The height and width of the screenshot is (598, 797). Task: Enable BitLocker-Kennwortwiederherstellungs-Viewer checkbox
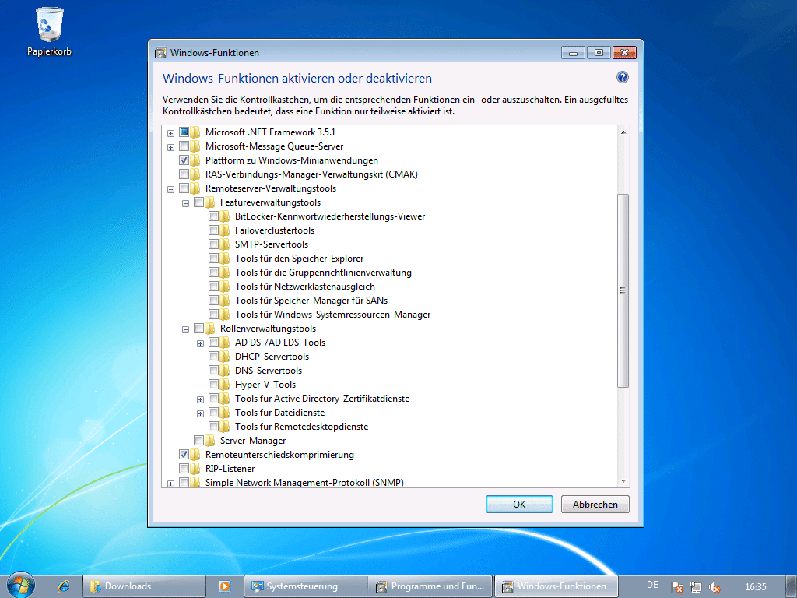point(213,216)
